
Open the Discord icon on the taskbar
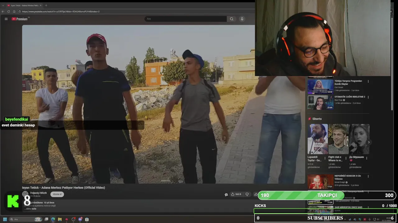tap(80, 219)
